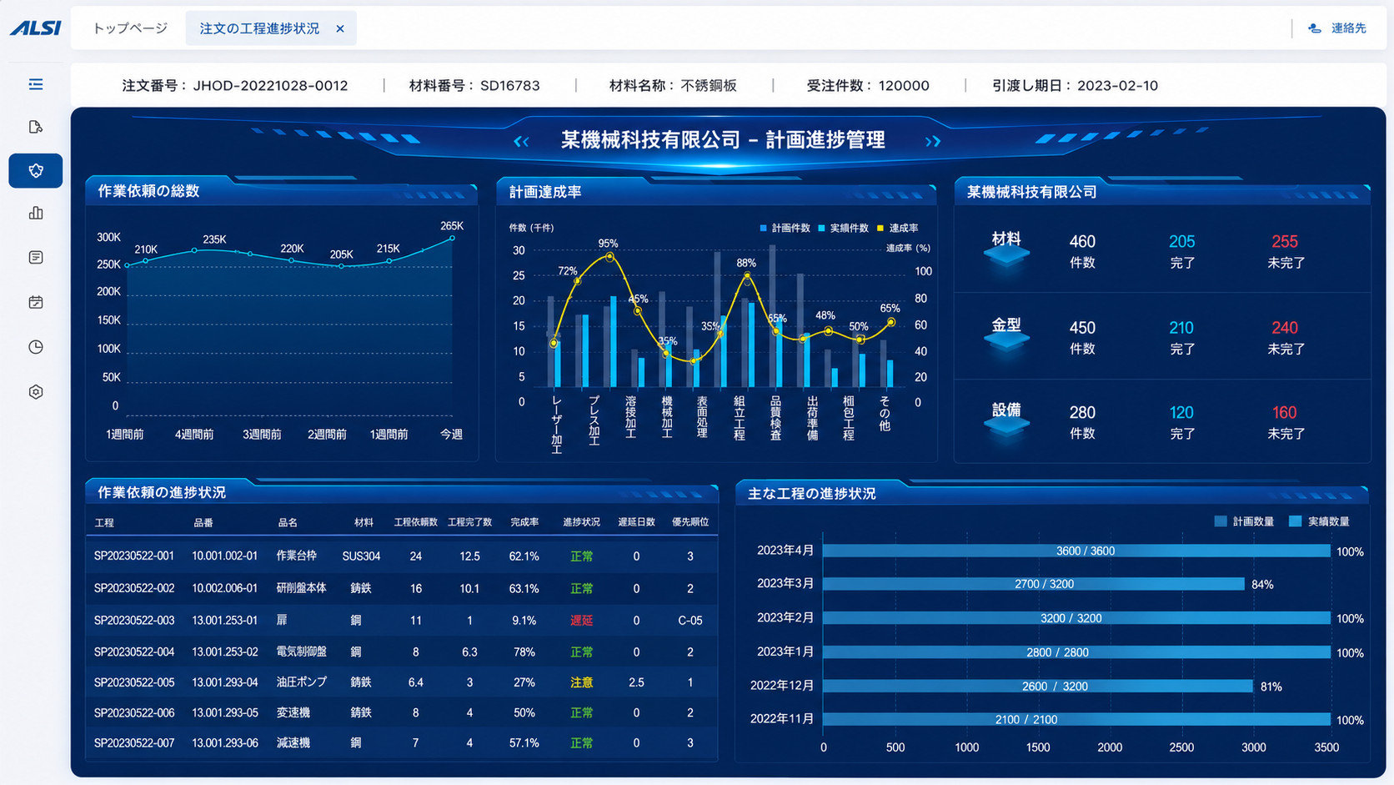The height and width of the screenshot is (785, 1394).
Task: Toggle the 達成率 legend entry
Action: tap(897, 228)
